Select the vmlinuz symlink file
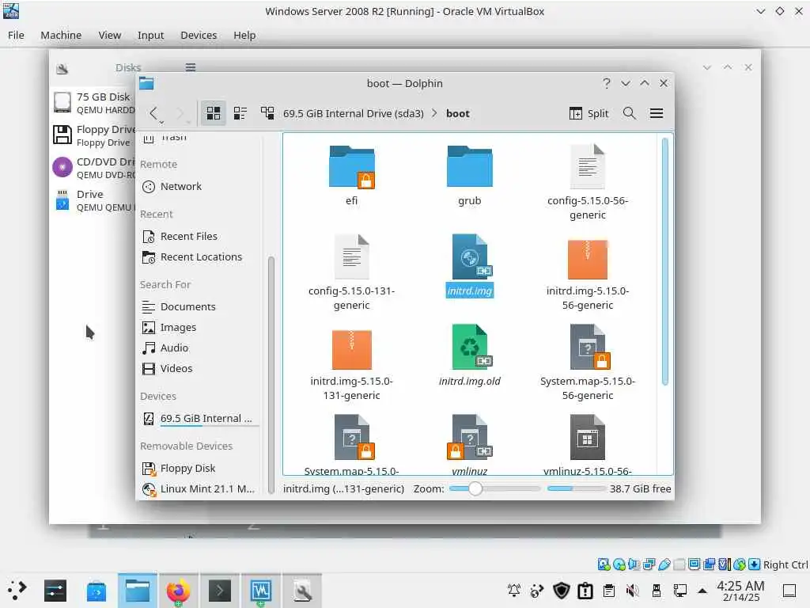This screenshot has height=608, width=810. click(x=470, y=445)
